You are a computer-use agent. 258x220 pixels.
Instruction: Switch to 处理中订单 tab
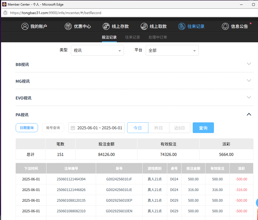(158, 37)
